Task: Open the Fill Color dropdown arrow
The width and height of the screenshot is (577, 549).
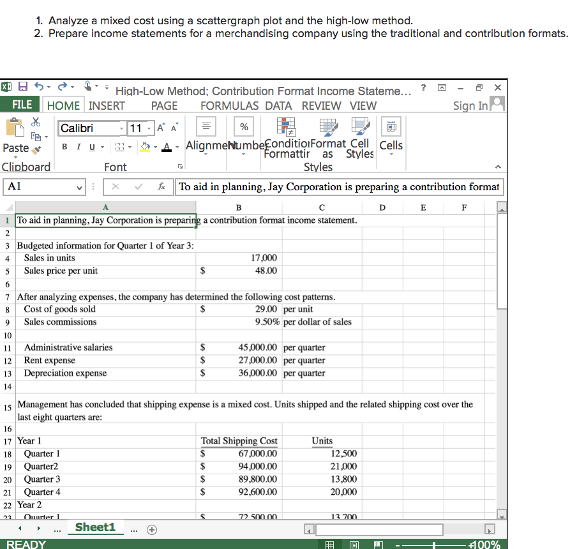Action: click(x=155, y=147)
